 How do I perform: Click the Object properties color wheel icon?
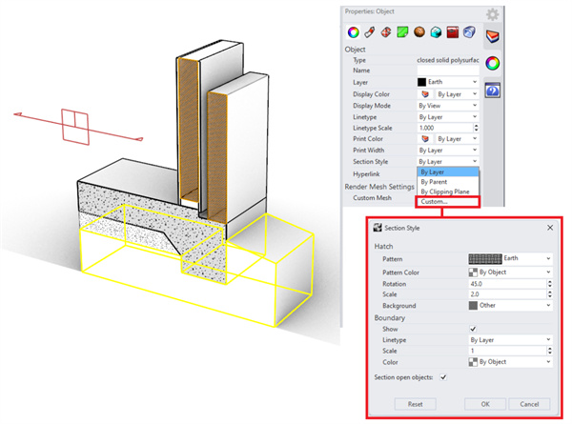[x=352, y=31]
